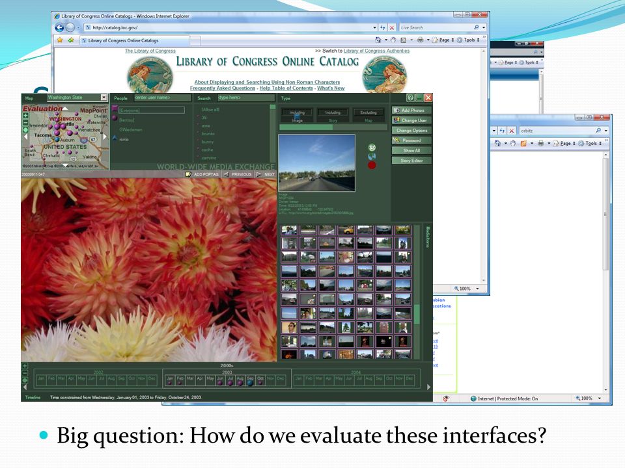Click the Password button

click(x=411, y=140)
